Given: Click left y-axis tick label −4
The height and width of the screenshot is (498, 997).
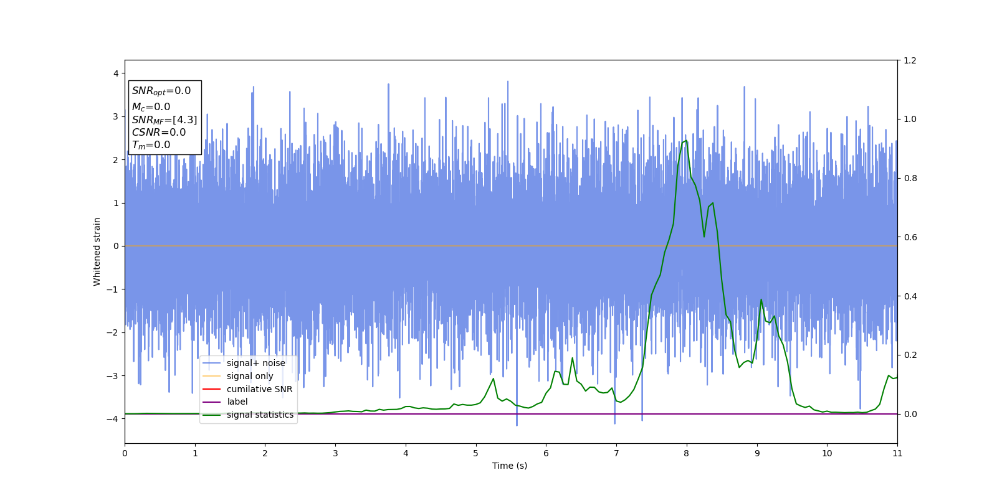Looking at the screenshot, I should tap(113, 419).
